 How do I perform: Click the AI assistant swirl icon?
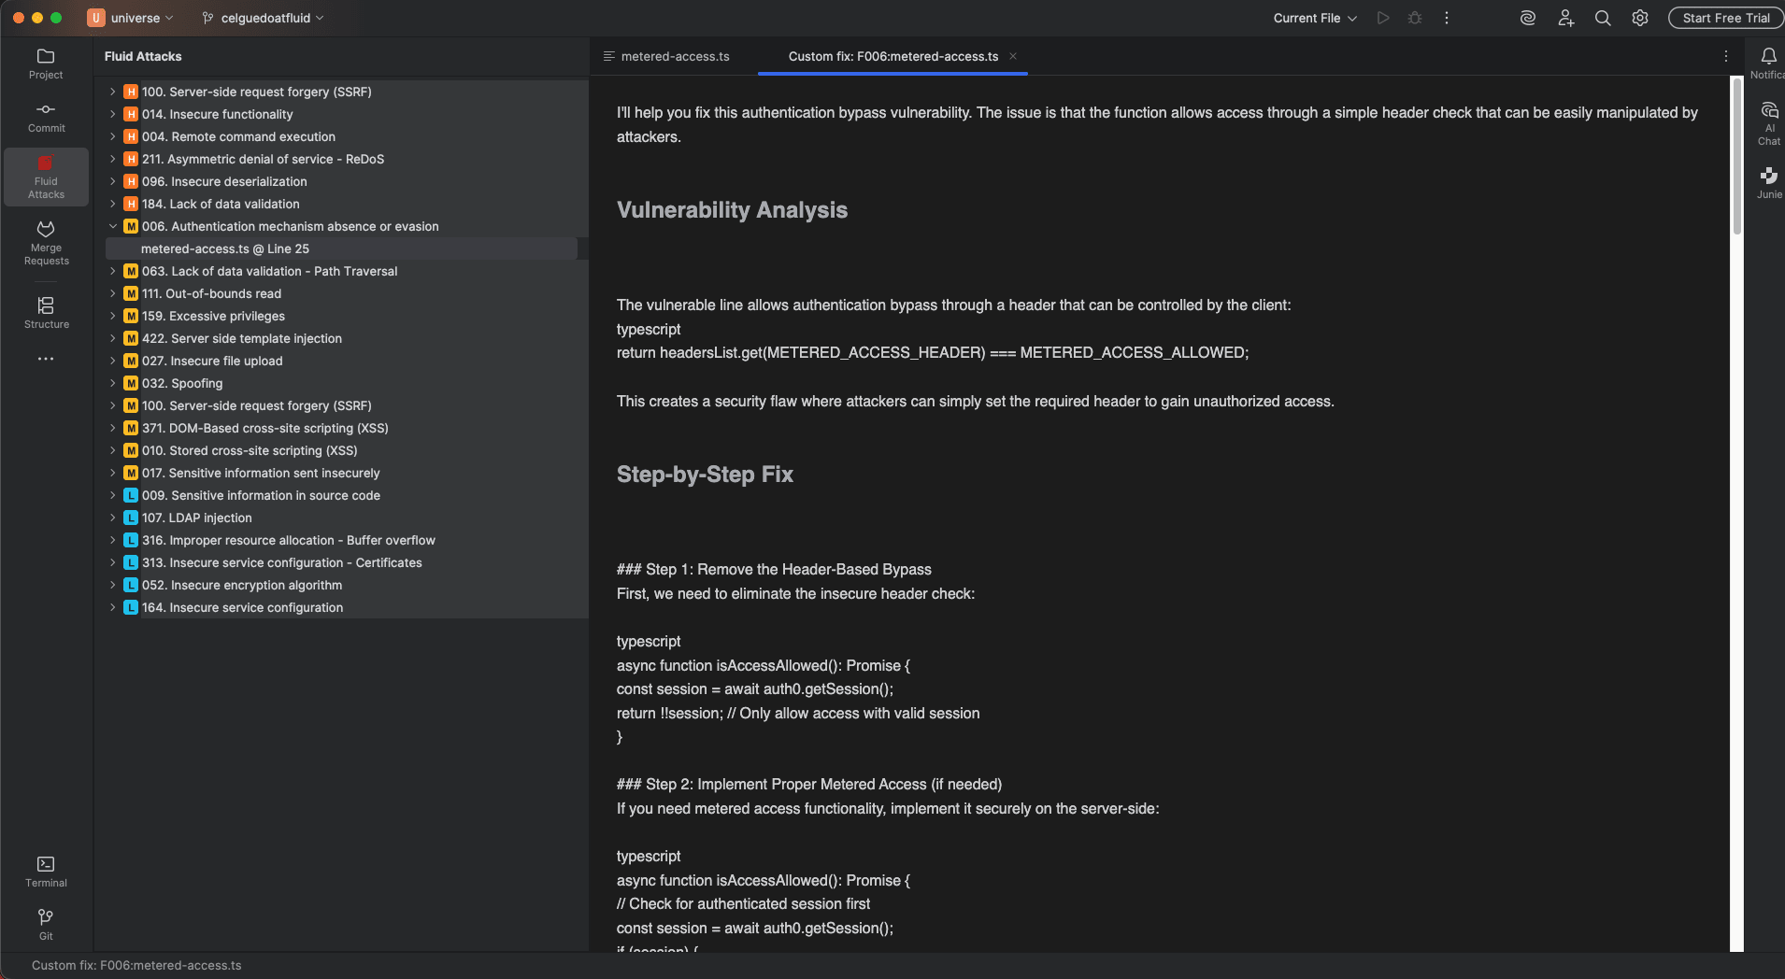1528,18
